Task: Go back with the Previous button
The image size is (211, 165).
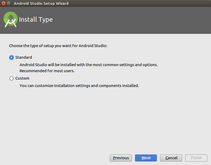Action: [x=121, y=158]
